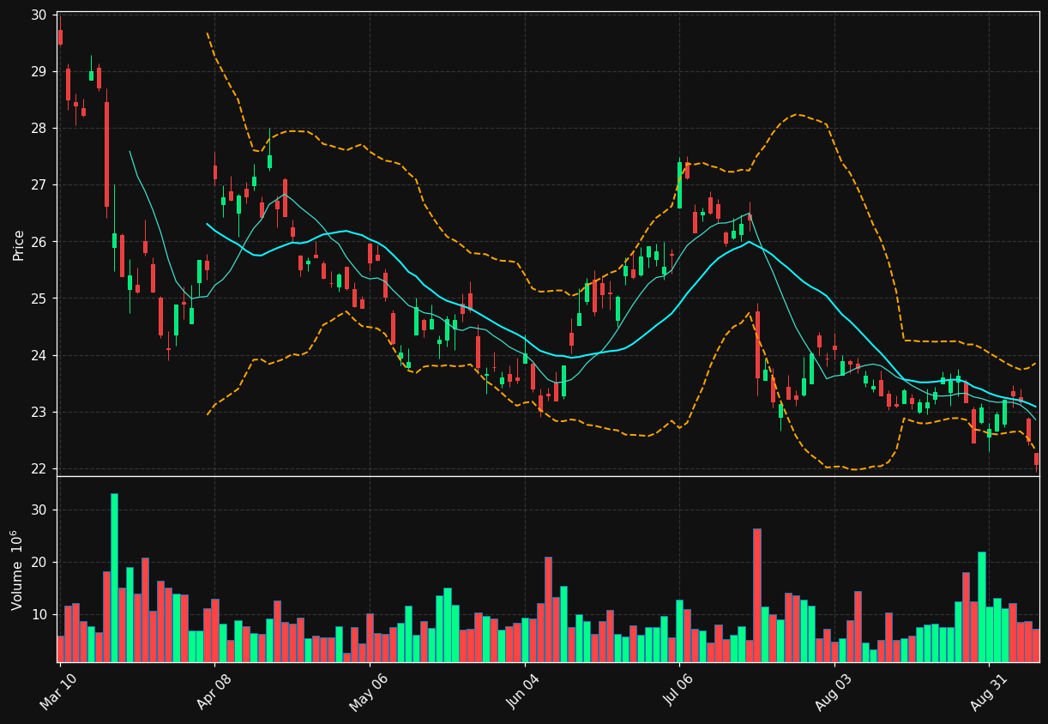Screen dimensions: 1048x724
Task: Select the "May 06" date label
Action: (369, 691)
